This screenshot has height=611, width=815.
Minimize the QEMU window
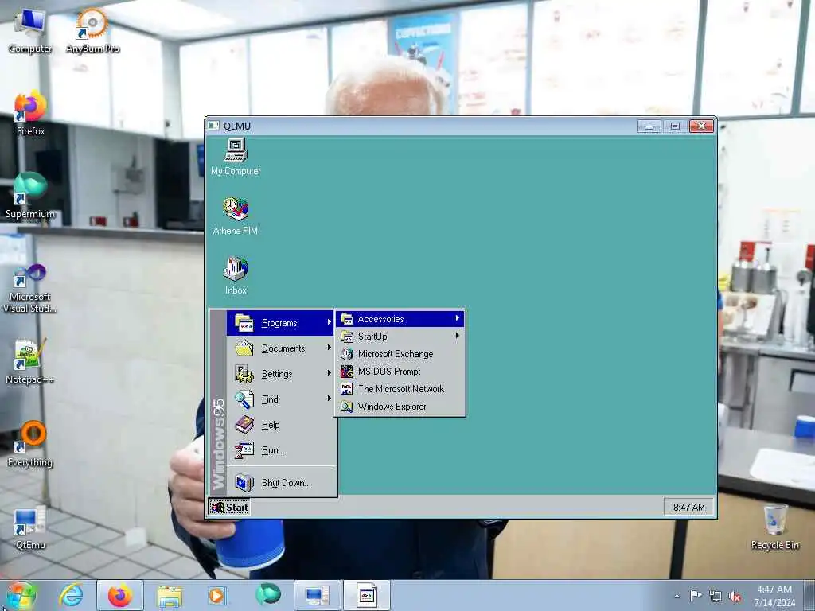pos(649,126)
